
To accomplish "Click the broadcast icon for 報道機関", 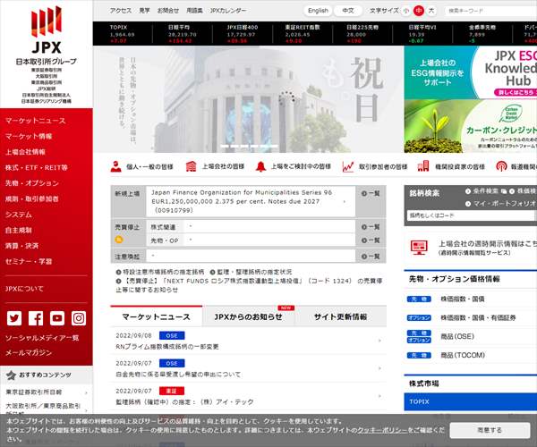I will tap(501, 166).
